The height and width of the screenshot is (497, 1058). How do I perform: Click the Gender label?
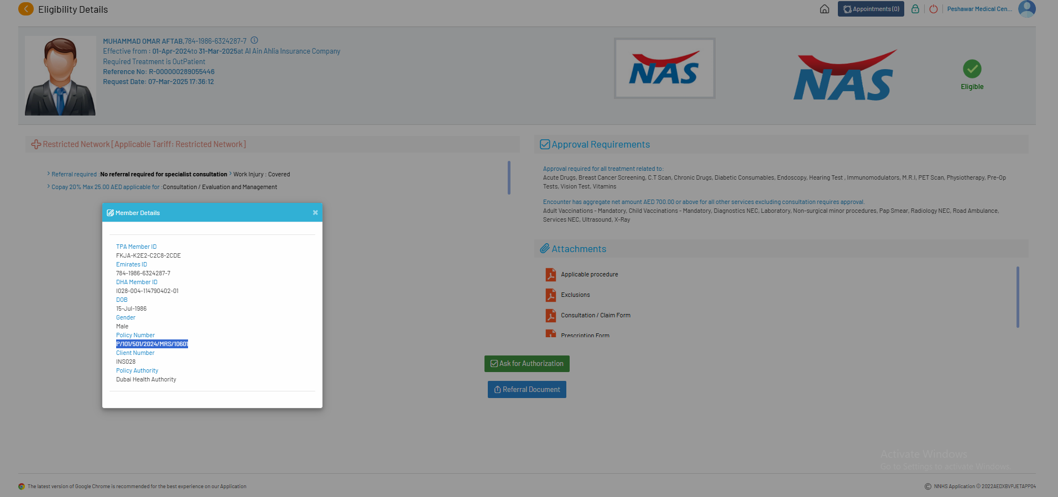(126, 317)
